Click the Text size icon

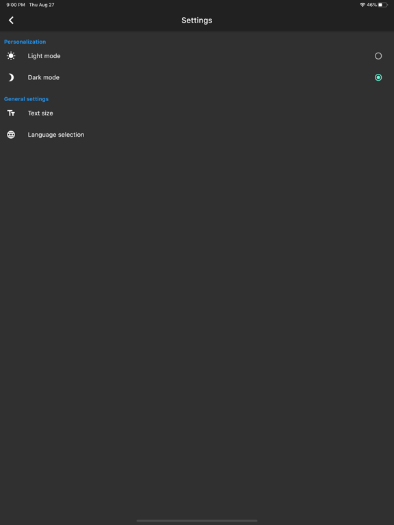(x=11, y=113)
